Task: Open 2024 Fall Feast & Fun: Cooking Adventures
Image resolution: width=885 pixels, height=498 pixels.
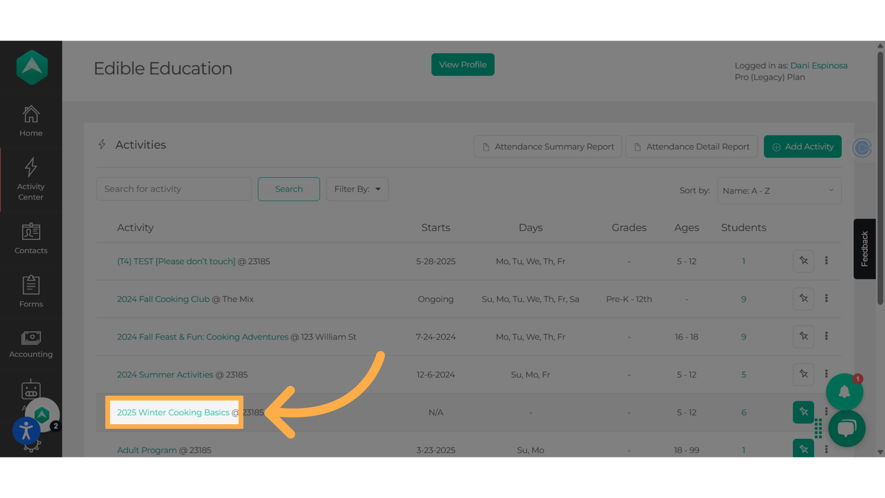Action: [x=203, y=337]
